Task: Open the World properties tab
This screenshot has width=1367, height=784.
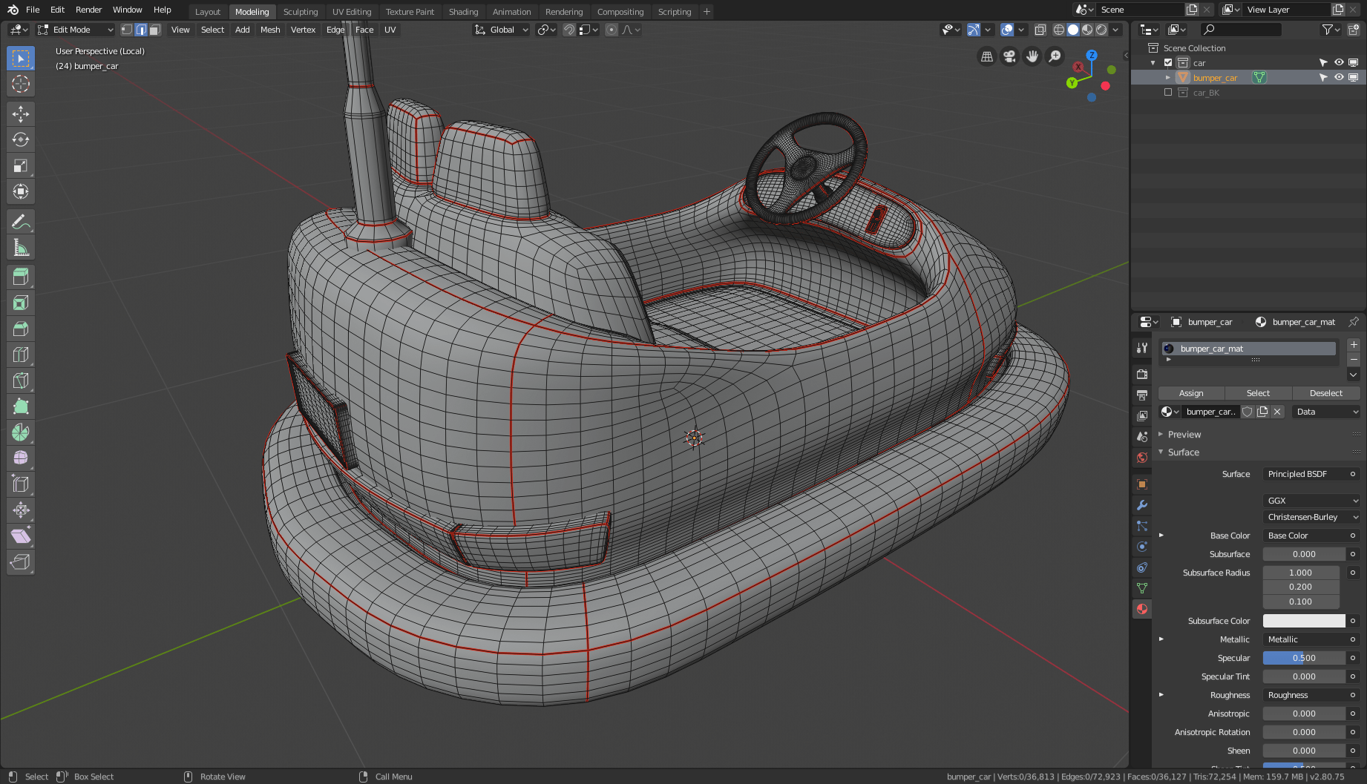Action: [1142, 458]
